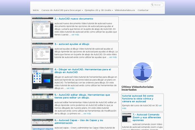The width and height of the screenshot is (195, 130).
Task: Click 'ver más' under AutoCAD nuevo documento
Action: [x=75, y=35]
